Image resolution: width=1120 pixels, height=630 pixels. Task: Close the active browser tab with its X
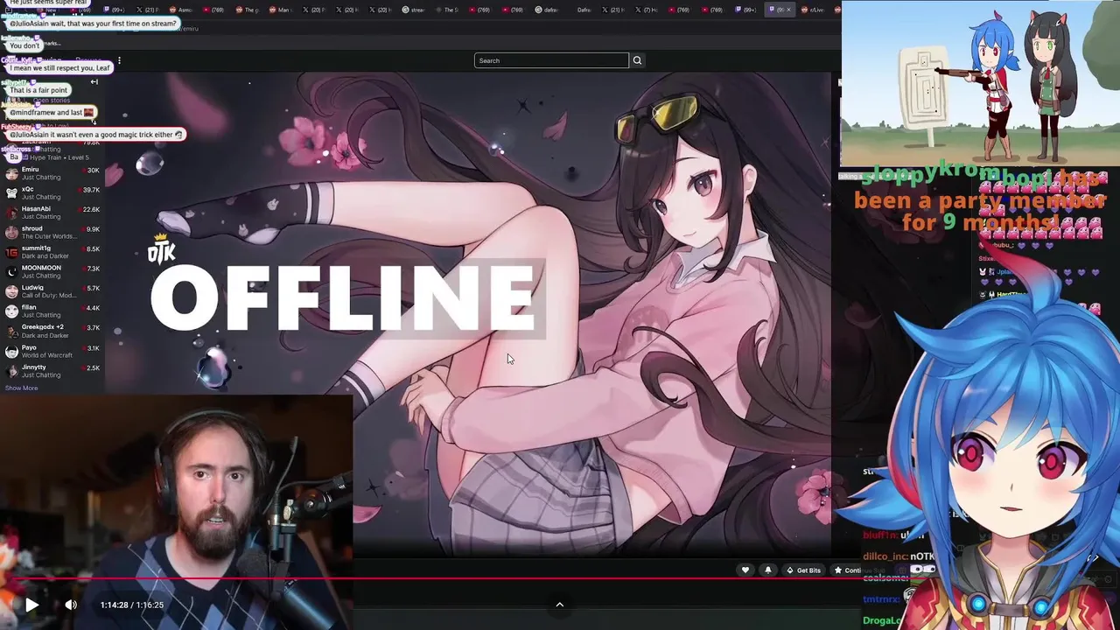(788, 10)
